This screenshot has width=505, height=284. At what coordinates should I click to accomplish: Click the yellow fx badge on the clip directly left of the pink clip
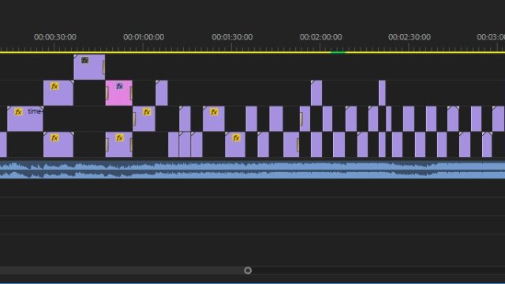click(54, 86)
